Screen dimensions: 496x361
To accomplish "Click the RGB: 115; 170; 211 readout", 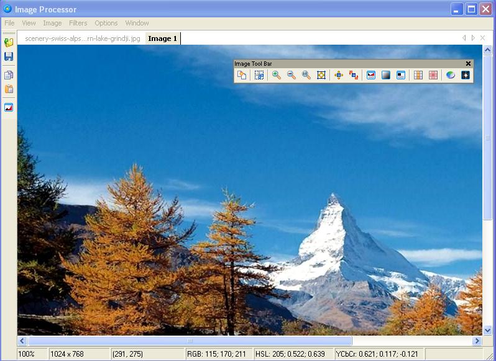I will click(219, 354).
